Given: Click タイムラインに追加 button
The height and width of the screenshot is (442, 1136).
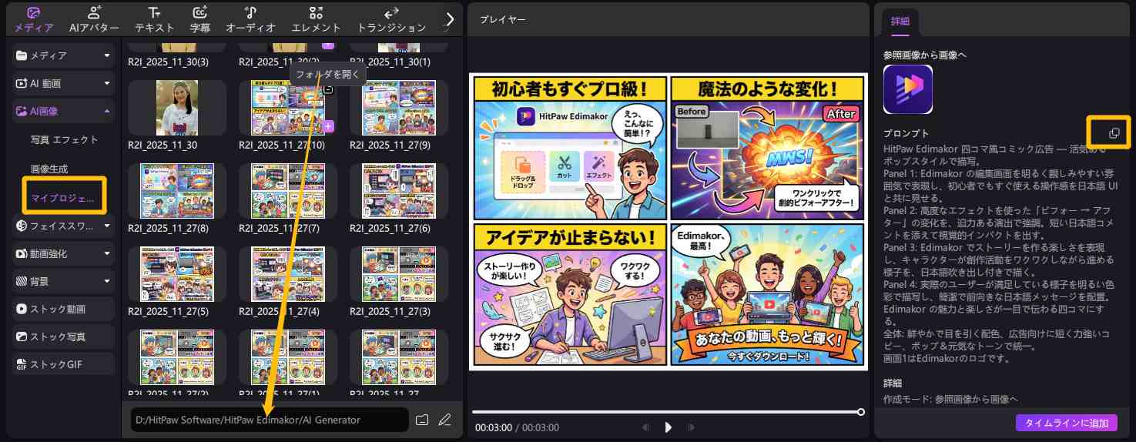Looking at the screenshot, I should coord(1067,423).
